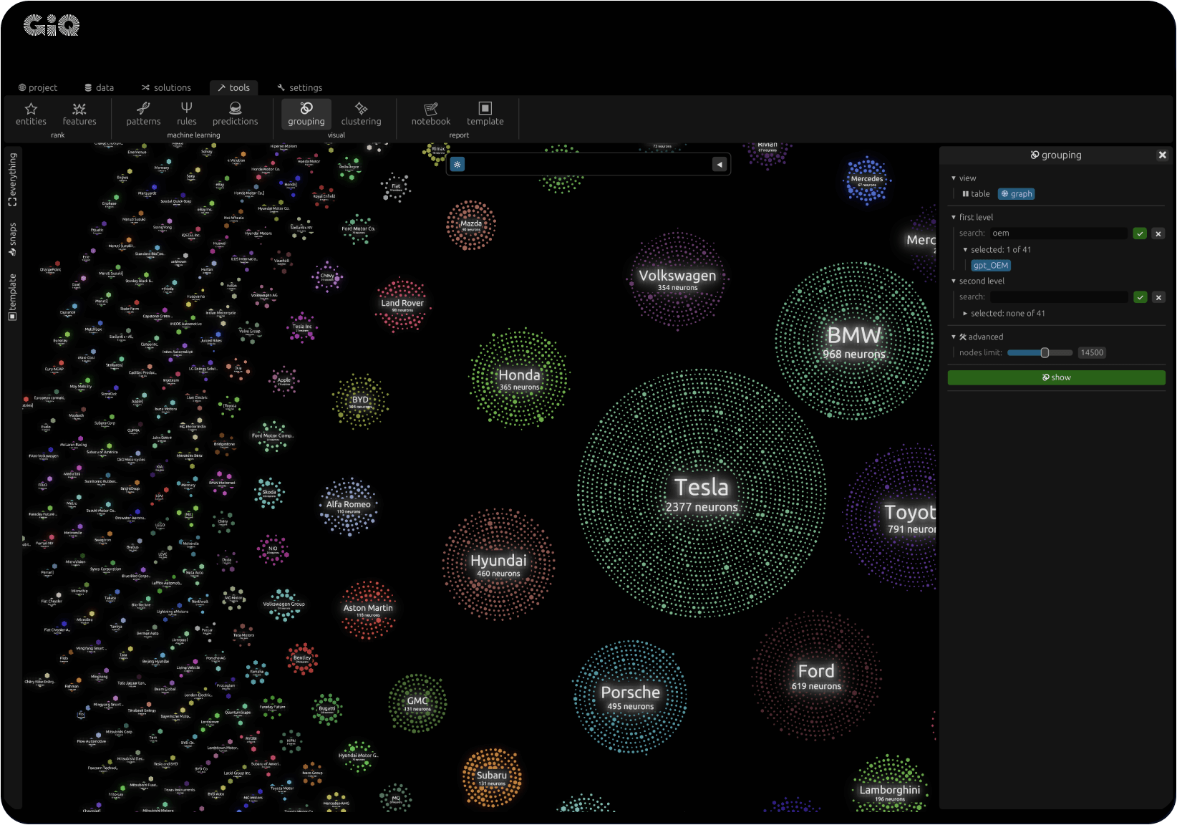The image size is (1177, 825).
Task: Open the settings tab
Action: pyautogui.click(x=300, y=87)
